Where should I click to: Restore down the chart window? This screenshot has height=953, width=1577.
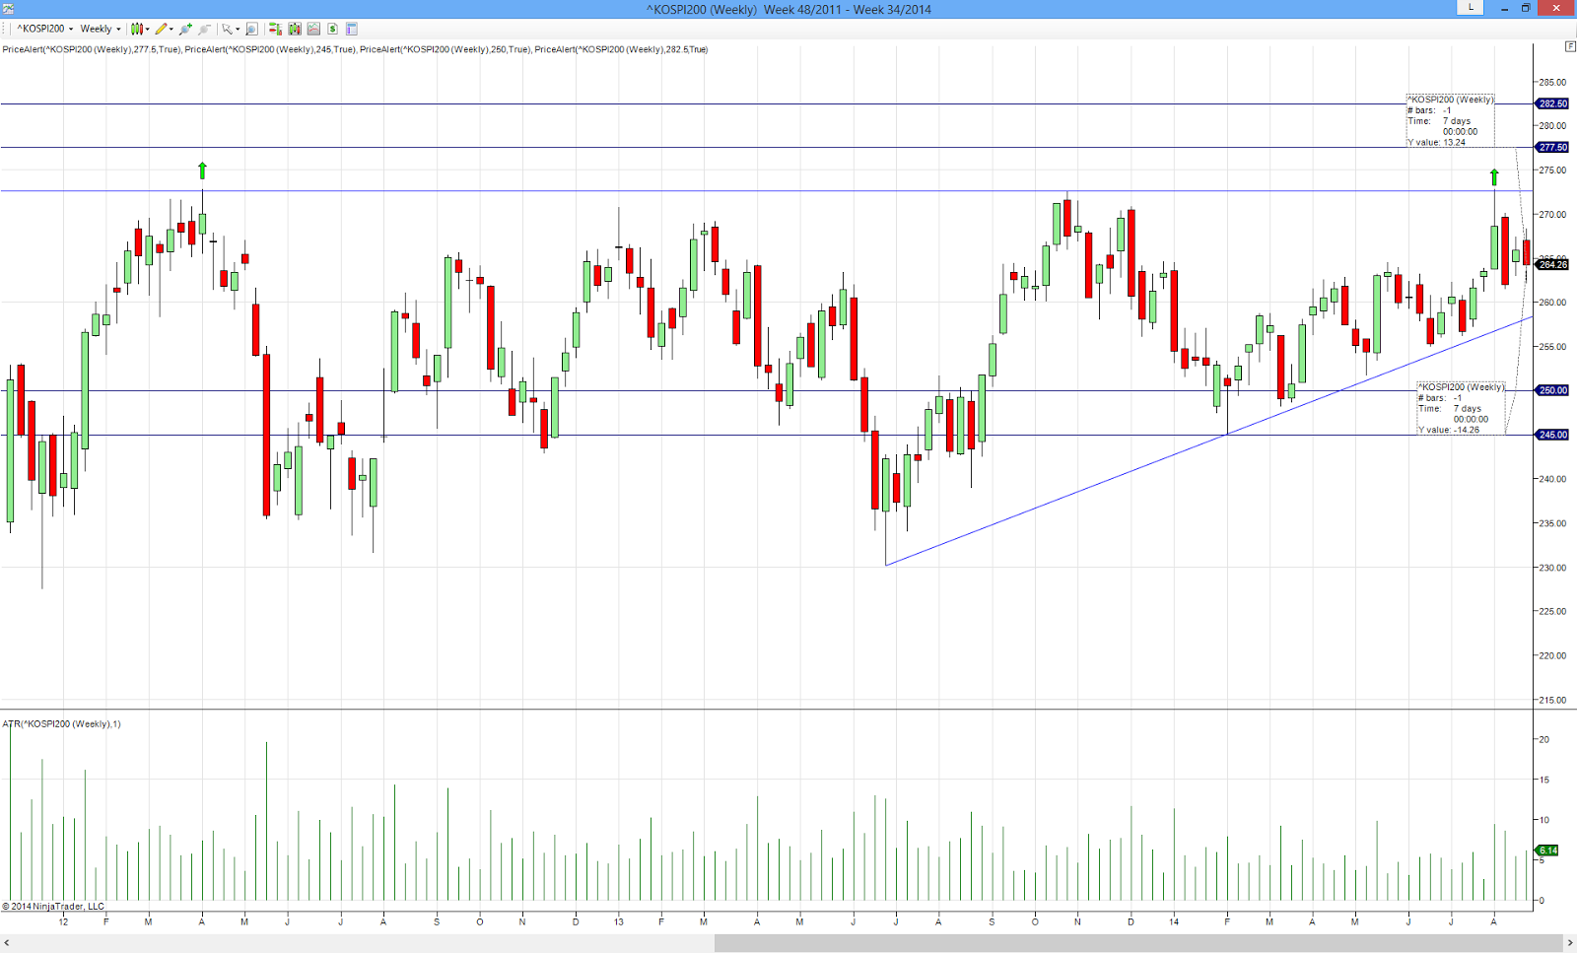(x=1526, y=8)
